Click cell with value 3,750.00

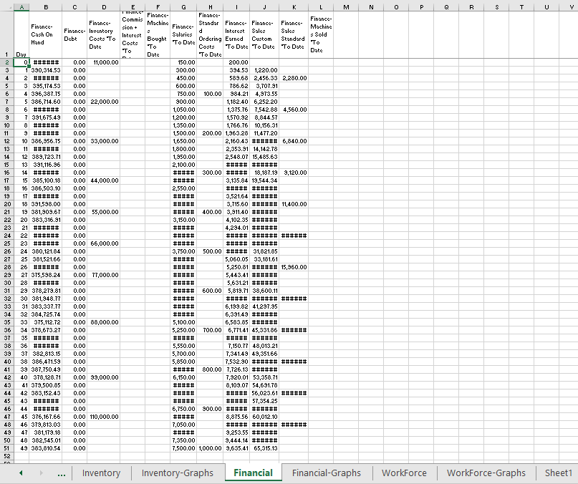183,251
